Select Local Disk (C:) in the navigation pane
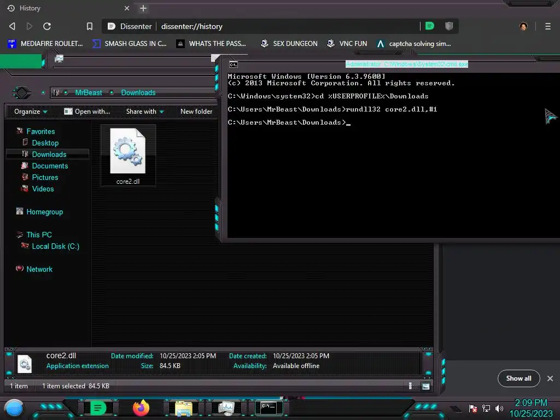Image resolution: width=560 pixels, height=420 pixels. click(55, 246)
